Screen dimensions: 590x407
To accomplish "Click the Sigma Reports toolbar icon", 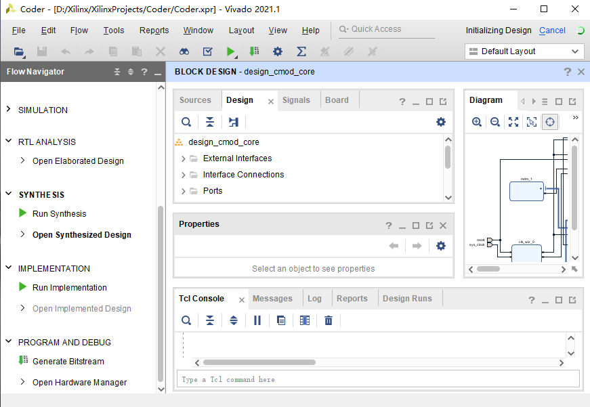I will click(x=301, y=51).
